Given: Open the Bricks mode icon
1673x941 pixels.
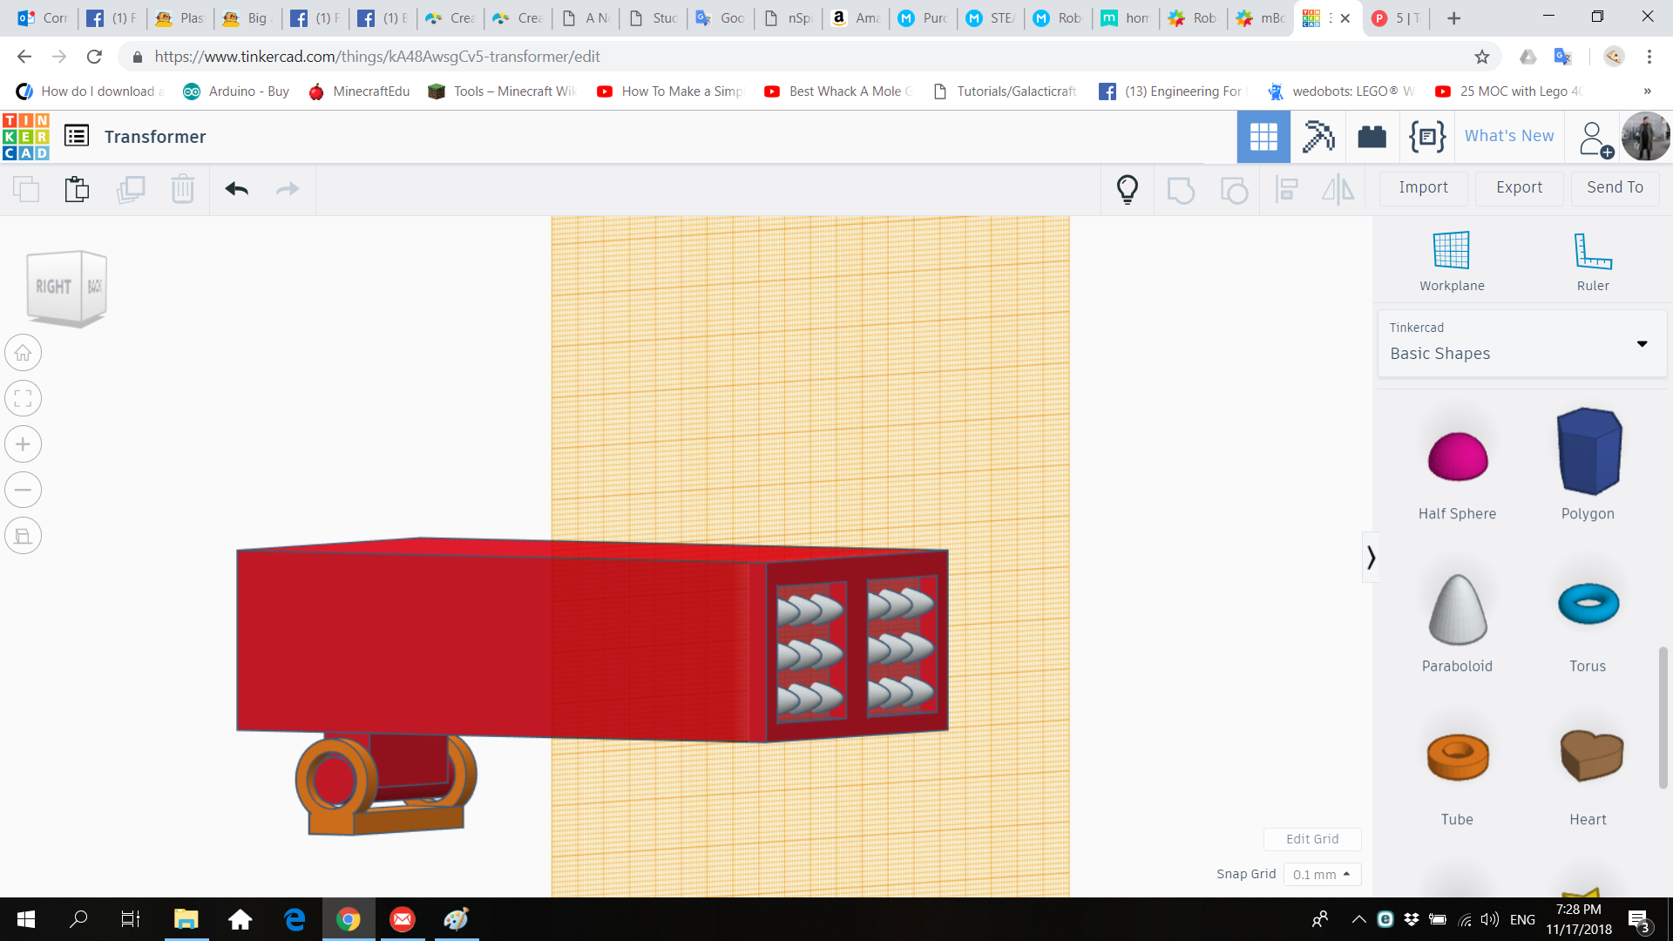Looking at the screenshot, I should [x=1372, y=137].
